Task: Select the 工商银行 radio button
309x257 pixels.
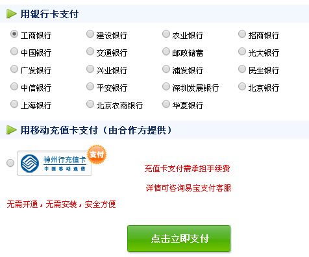Action: coord(14,34)
